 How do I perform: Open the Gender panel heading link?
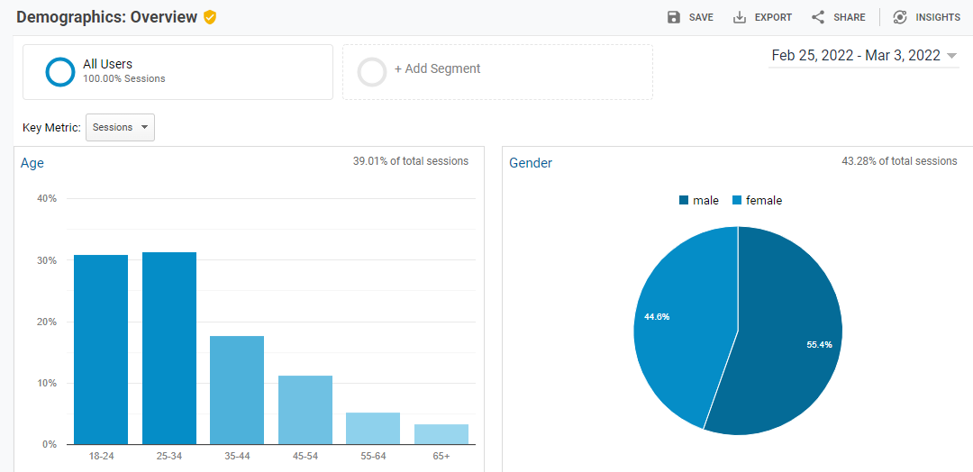[531, 163]
